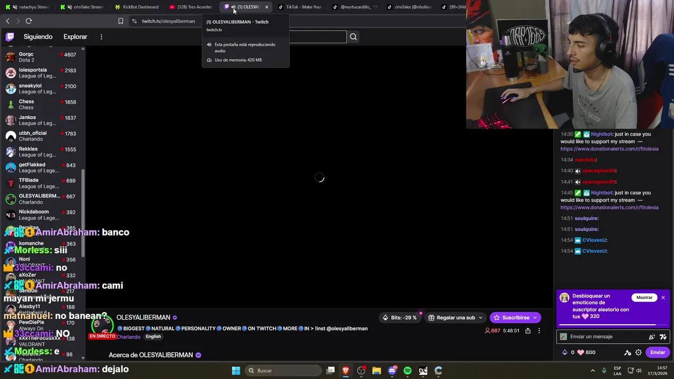This screenshot has width=674, height=379.
Task: Open Chess channel in sidebar
Action: [x=41, y=104]
